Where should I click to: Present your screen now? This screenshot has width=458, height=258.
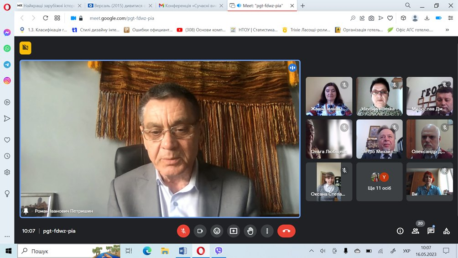click(x=234, y=231)
